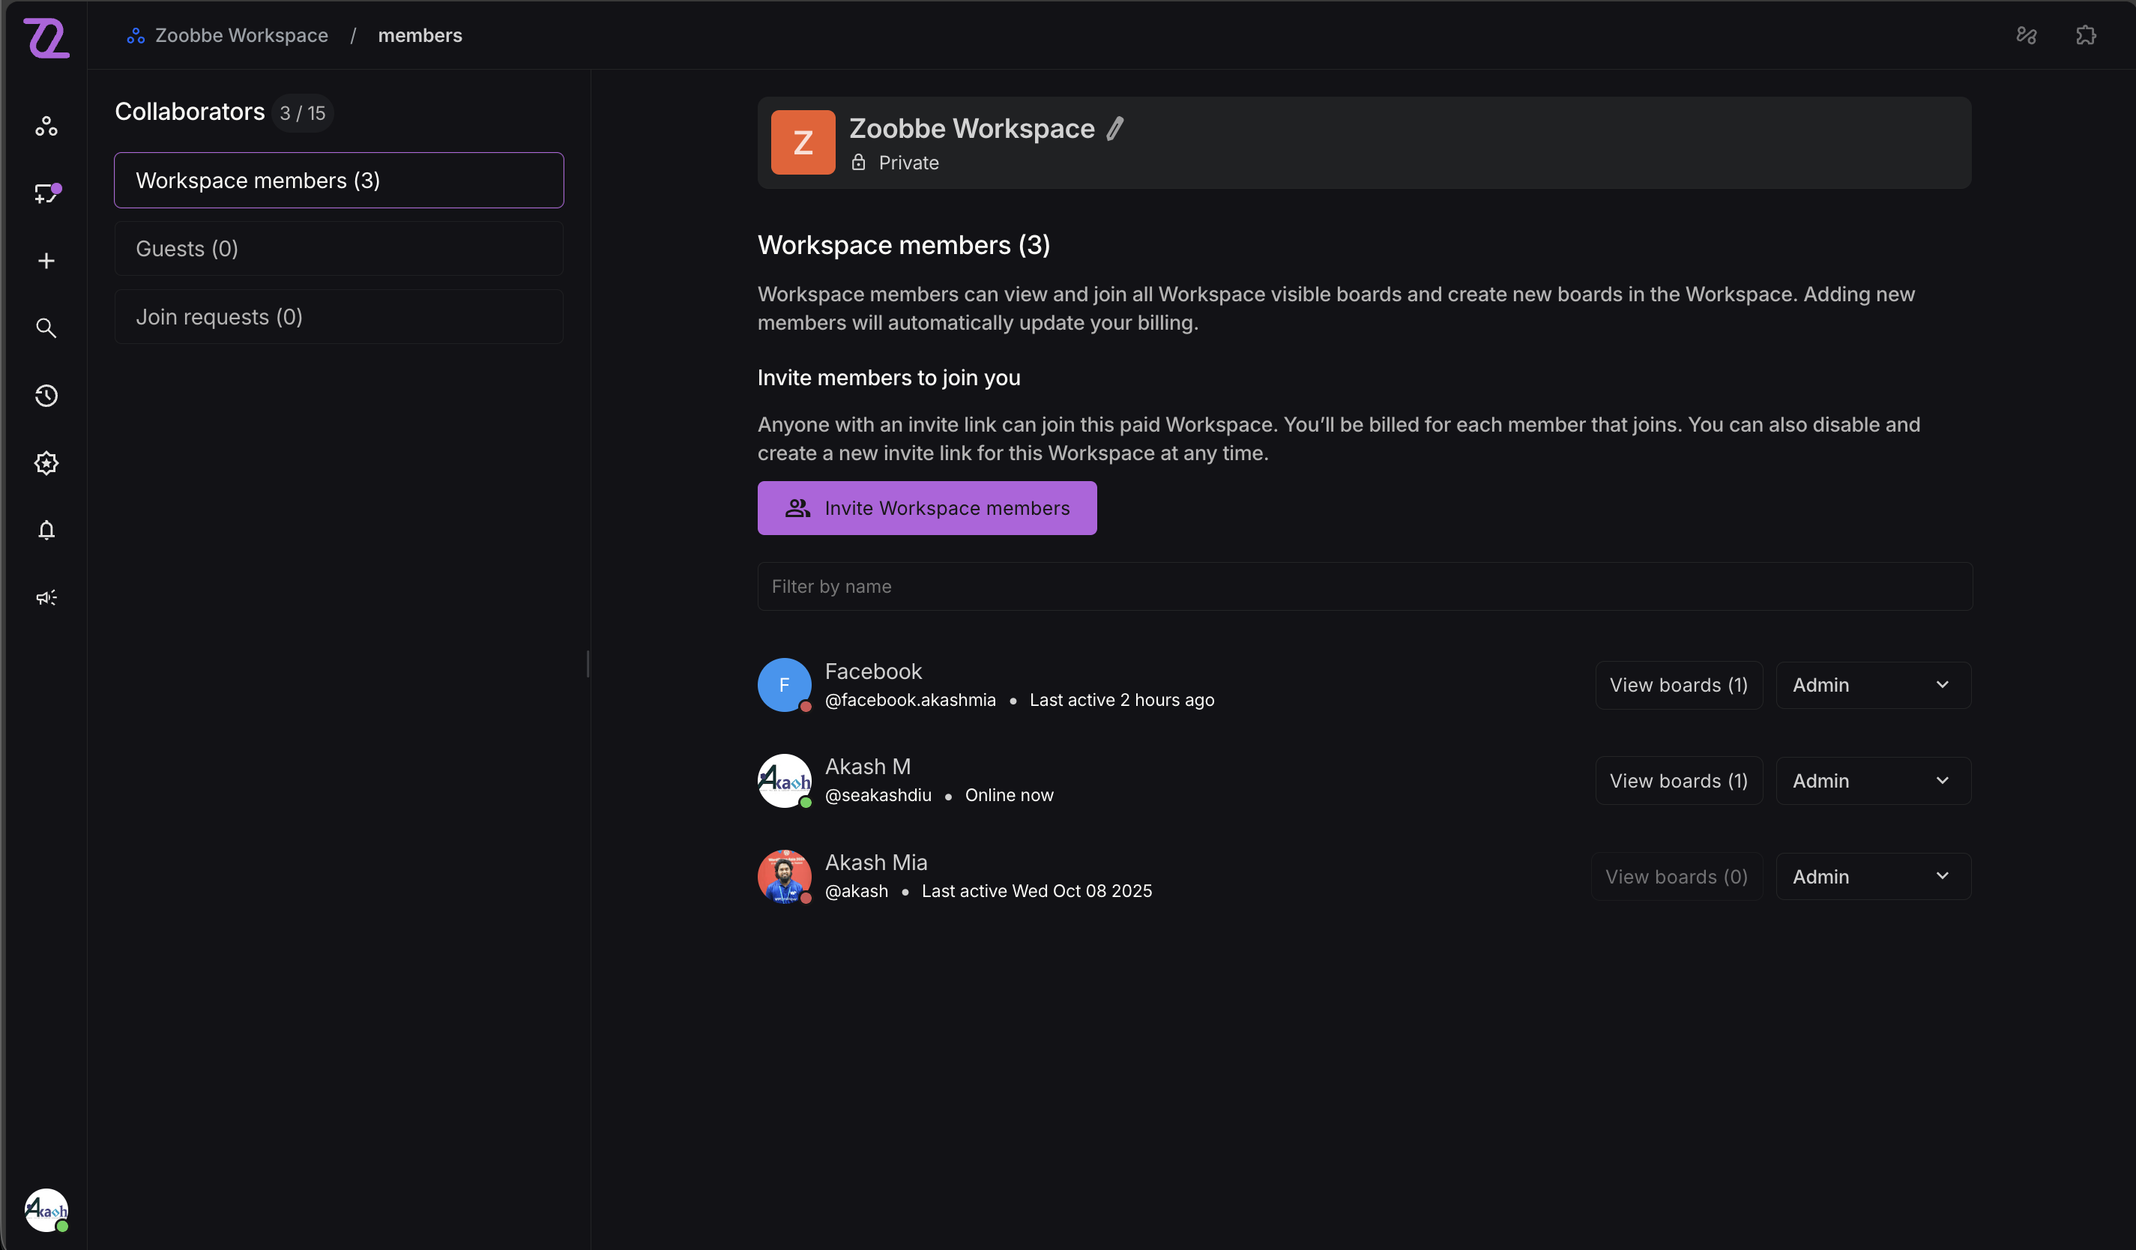This screenshot has width=2136, height=1250.
Task: Expand Akash Mia's Admin role dropdown
Action: 1872,876
